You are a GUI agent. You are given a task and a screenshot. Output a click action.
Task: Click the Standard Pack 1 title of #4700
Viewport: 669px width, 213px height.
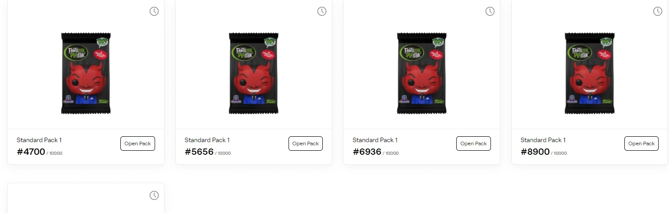(x=39, y=140)
